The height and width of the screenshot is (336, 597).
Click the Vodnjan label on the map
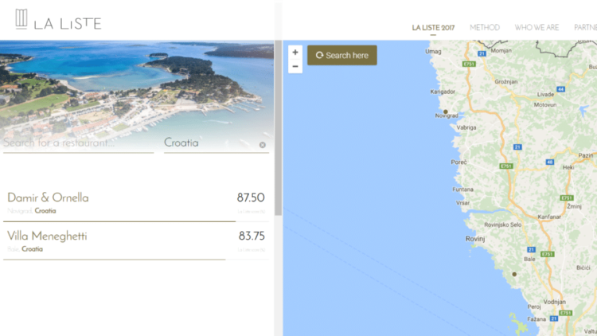coord(554,302)
